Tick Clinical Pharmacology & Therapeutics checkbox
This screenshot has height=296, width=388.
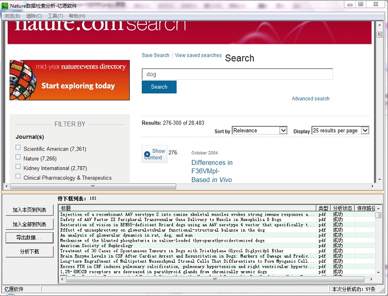tap(18, 176)
